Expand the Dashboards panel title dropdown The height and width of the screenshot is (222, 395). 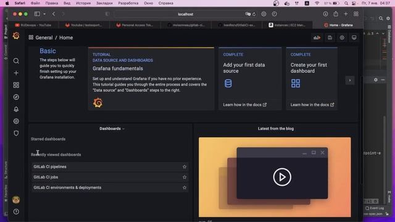tap(112, 129)
